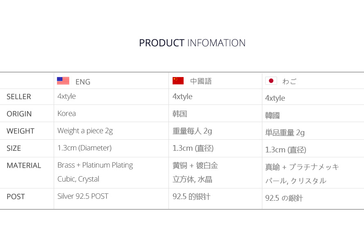Click the China flag icon

point(178,81)
